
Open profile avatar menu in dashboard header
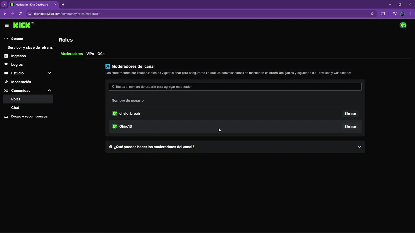[x=403, y=25]
